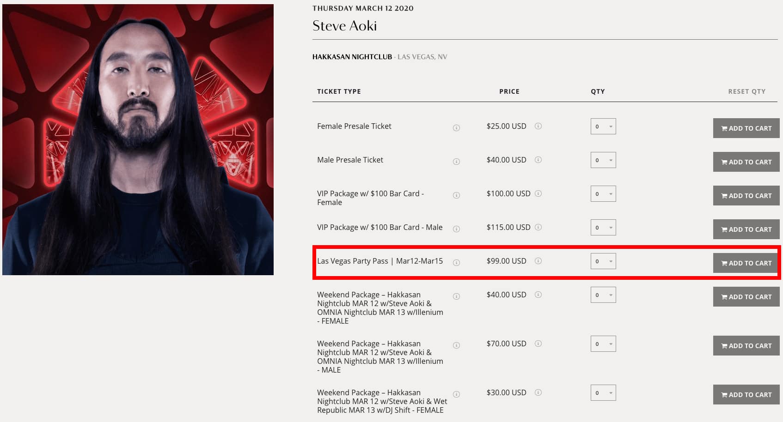The height and width of the screenshot is (422, 783).
Task: Click info icon next to $99.00 USD price
Action: point(538,261)
